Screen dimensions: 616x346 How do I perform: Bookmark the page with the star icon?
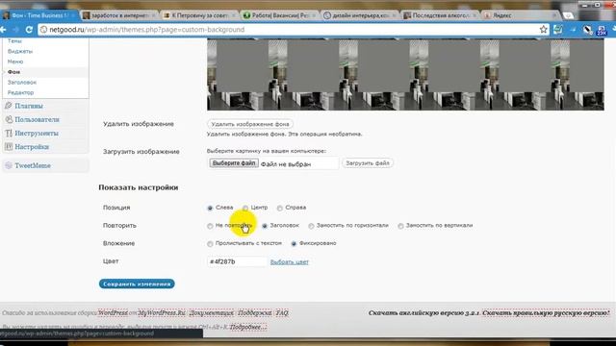coord(543,30)
